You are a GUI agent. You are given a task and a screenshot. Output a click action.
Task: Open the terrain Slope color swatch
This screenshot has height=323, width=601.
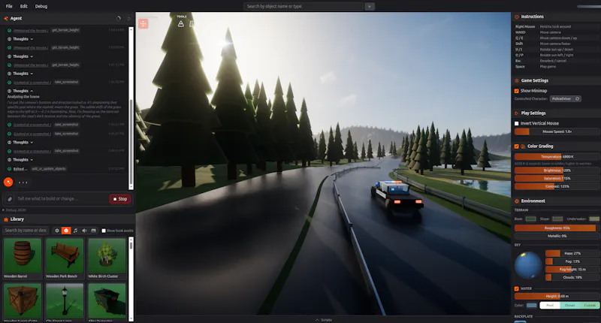[557, 219]
